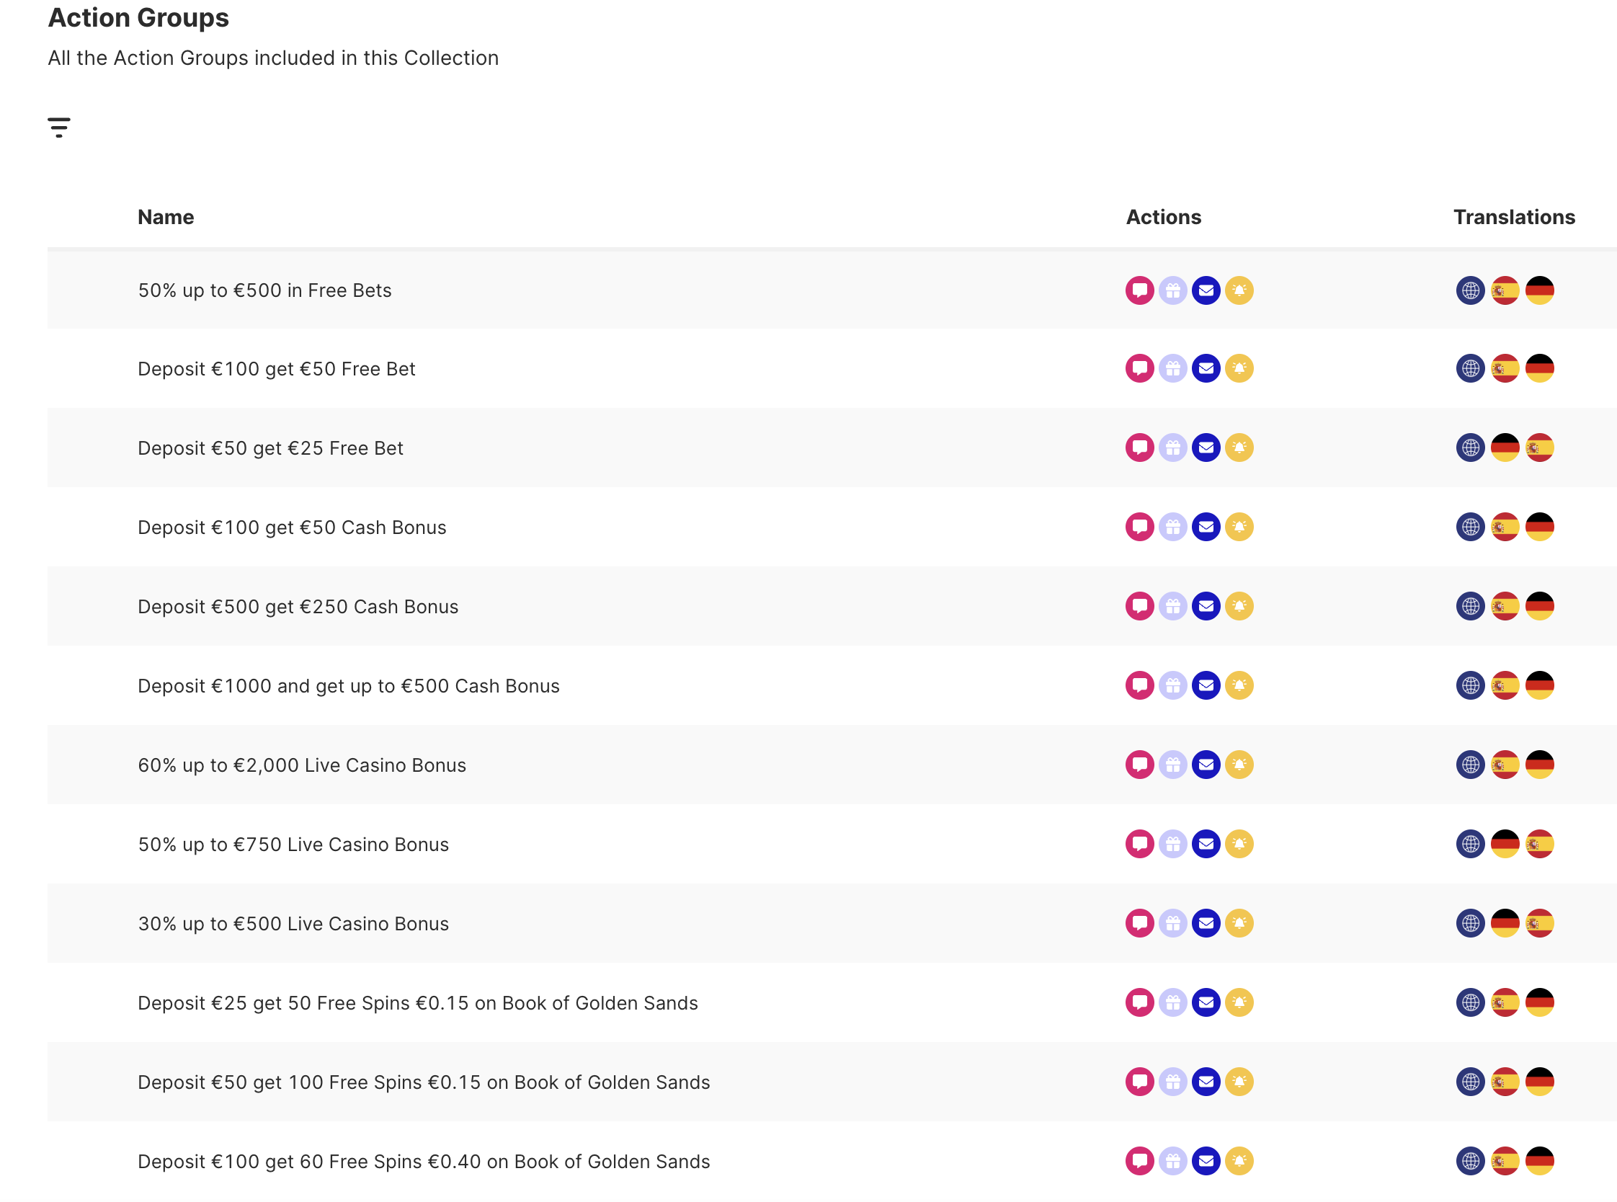The image size is (1617, 1202).
Task: Click German flag in 50% up to €750 Live Casino row
Action: click(x=1505, y=844)
